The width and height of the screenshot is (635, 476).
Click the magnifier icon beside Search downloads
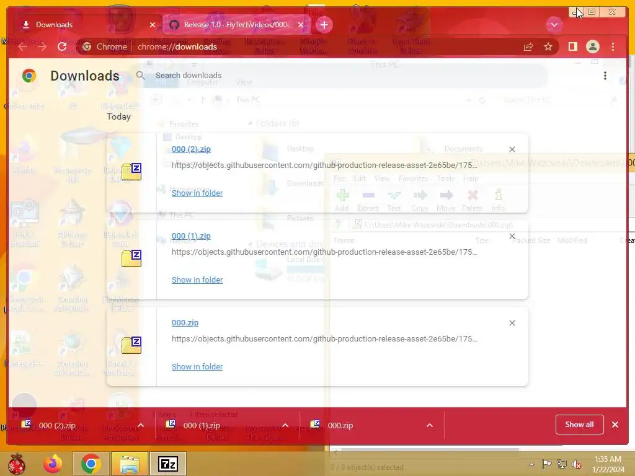pyautogui.click(x=140, y=75)
